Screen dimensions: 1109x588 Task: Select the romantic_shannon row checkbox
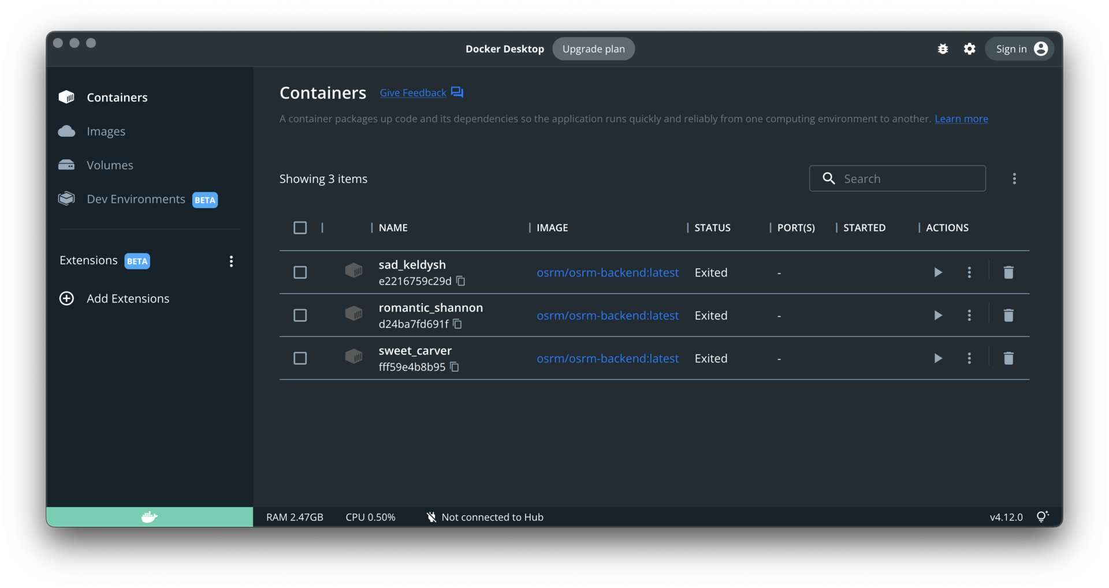[x=300, y=315]
